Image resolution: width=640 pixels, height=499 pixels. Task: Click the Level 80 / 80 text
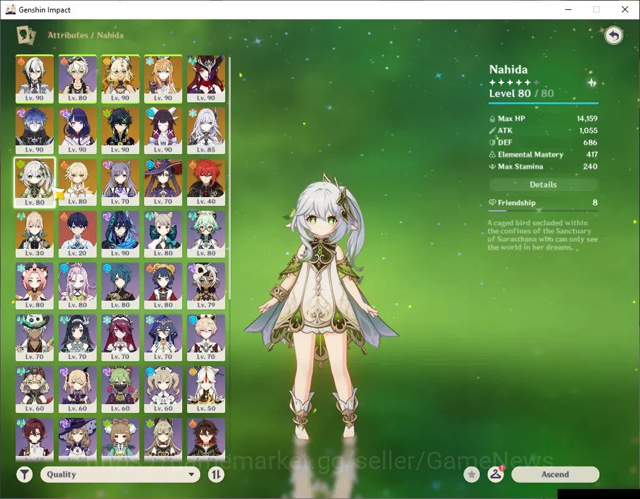[x=521, y=94]
